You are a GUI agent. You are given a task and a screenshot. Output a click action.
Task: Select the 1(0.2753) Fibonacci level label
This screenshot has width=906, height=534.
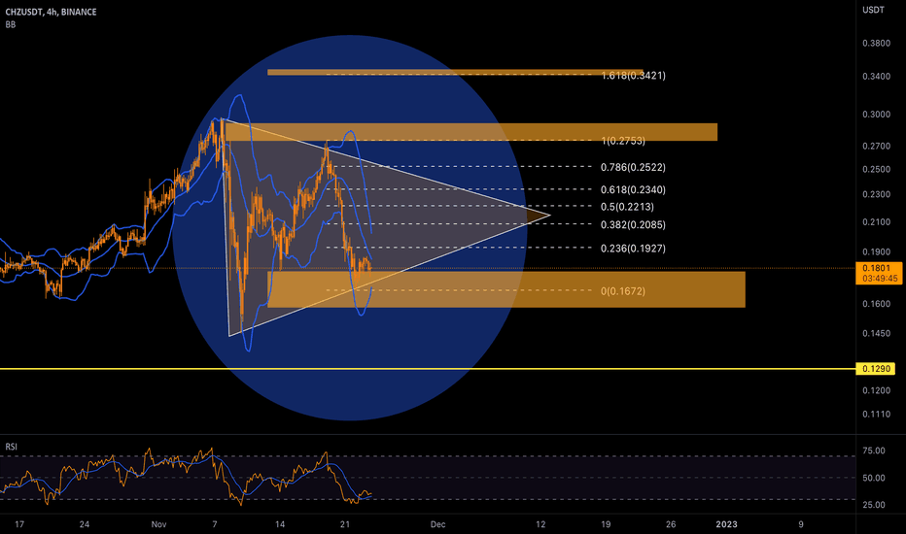[623, 141]
